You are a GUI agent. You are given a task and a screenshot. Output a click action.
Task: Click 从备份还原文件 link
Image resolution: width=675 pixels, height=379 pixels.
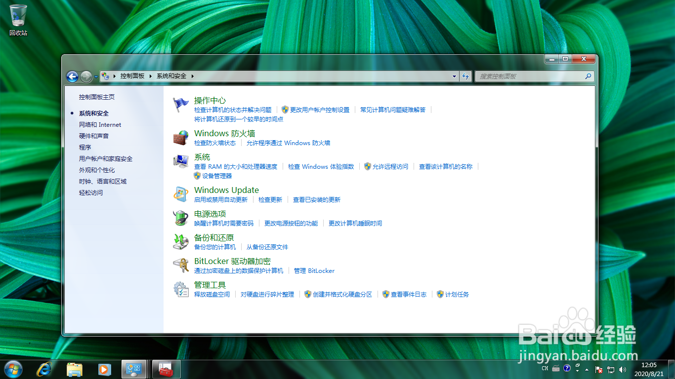267,247
